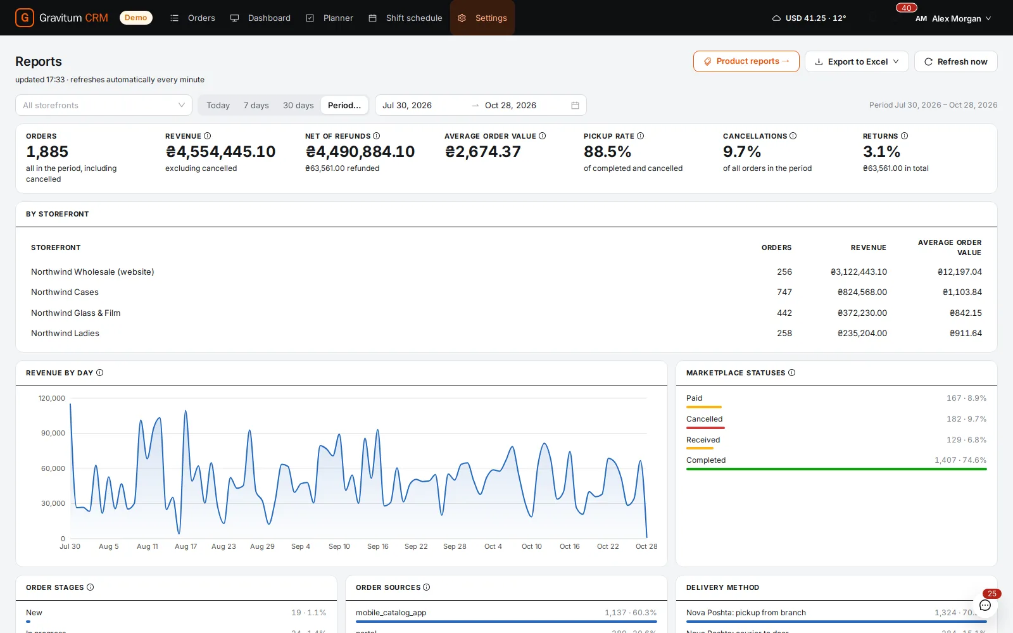1013x633 pixels.
Task: Go to the Dashboard page
Action: coord(260,18)
